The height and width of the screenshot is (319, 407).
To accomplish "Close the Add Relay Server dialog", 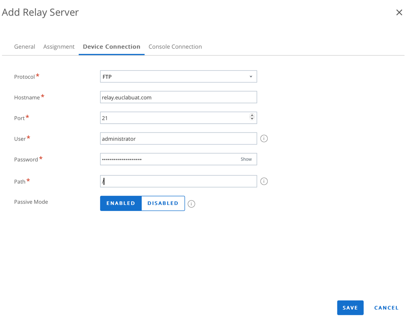I will click(399, 12).
